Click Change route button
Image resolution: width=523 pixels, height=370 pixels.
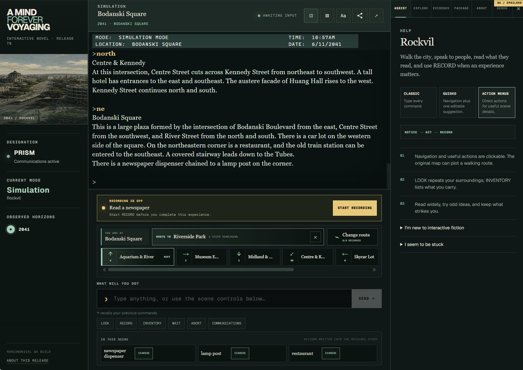[352, 237]
